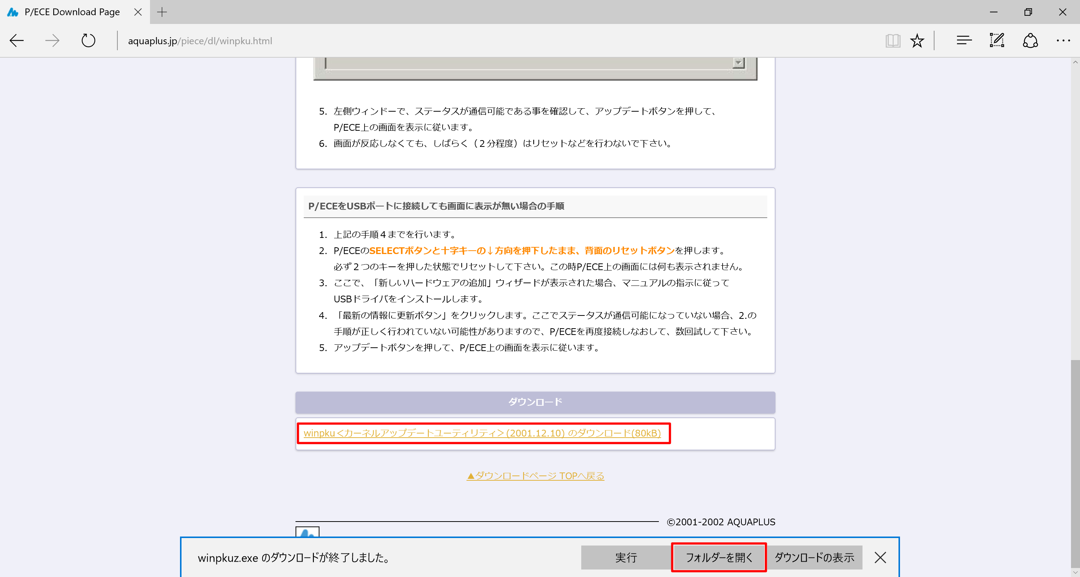Make a Web Note pen icon
The height and width of the screenshot is (577, 1080).
pos(997,40)
